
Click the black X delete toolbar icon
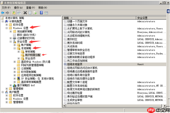[x=25, y=13]
